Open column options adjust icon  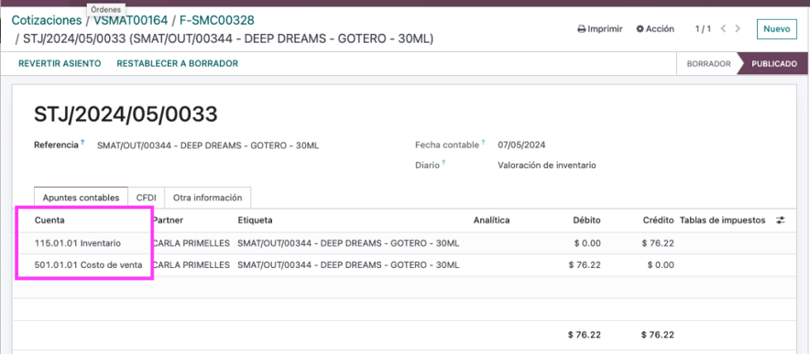tap(780, 221)
